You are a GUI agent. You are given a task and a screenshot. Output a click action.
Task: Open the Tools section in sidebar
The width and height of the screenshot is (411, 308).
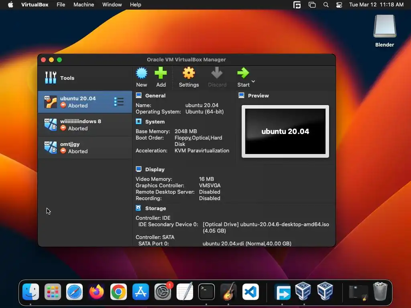pyautogui.click(x=85, y=78)
